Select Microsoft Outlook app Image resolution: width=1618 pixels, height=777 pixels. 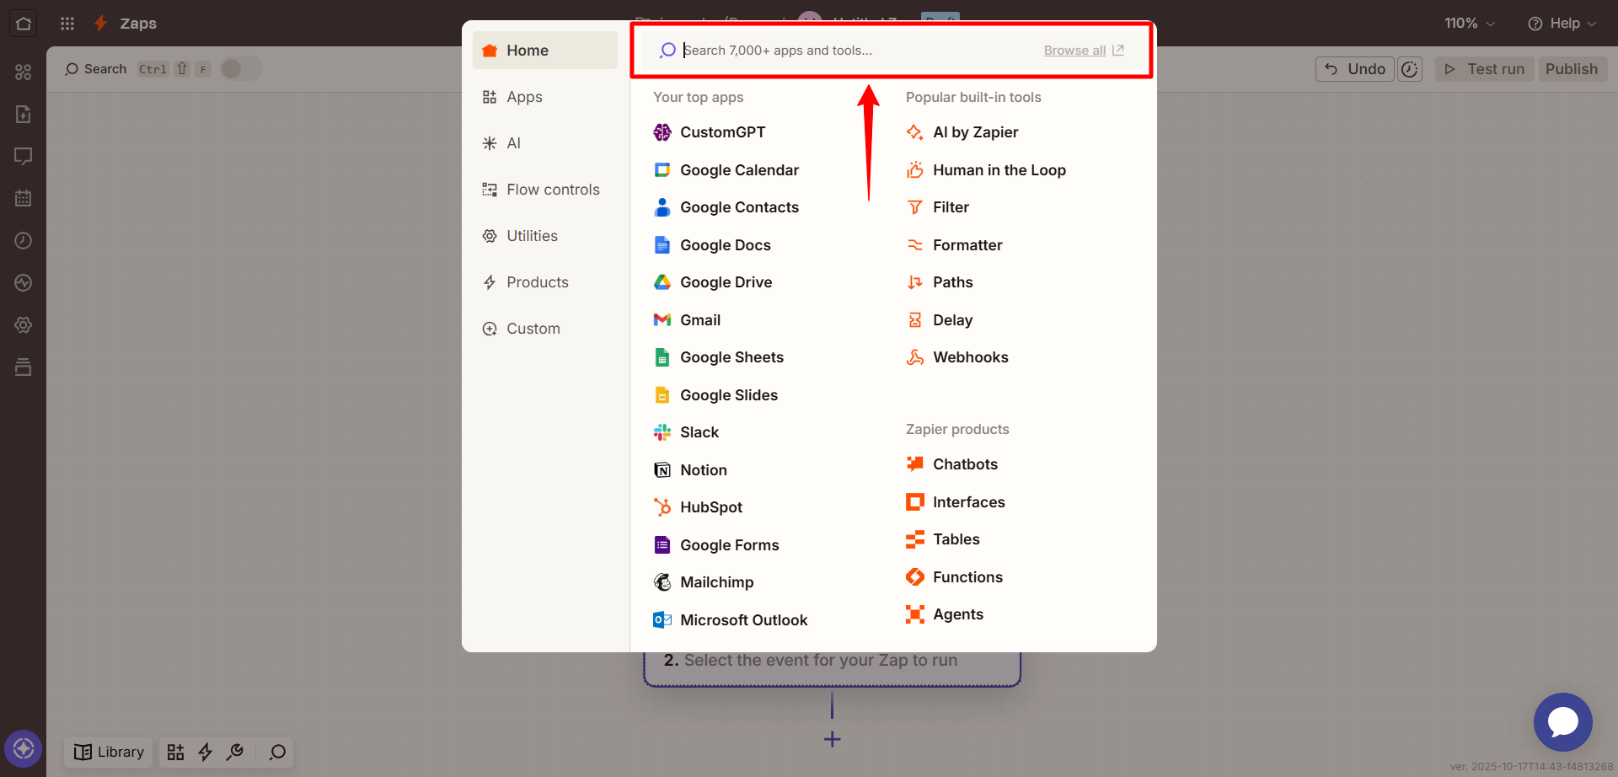pos(731,620)
